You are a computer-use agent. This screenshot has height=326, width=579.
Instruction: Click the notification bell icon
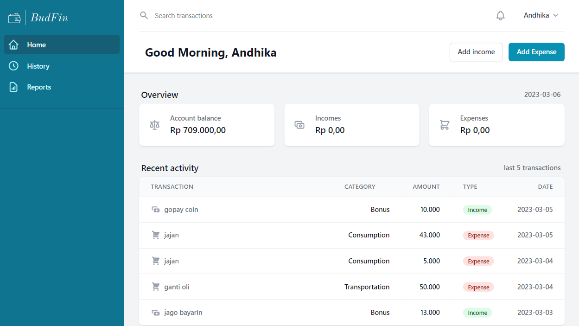pos(500,16)
